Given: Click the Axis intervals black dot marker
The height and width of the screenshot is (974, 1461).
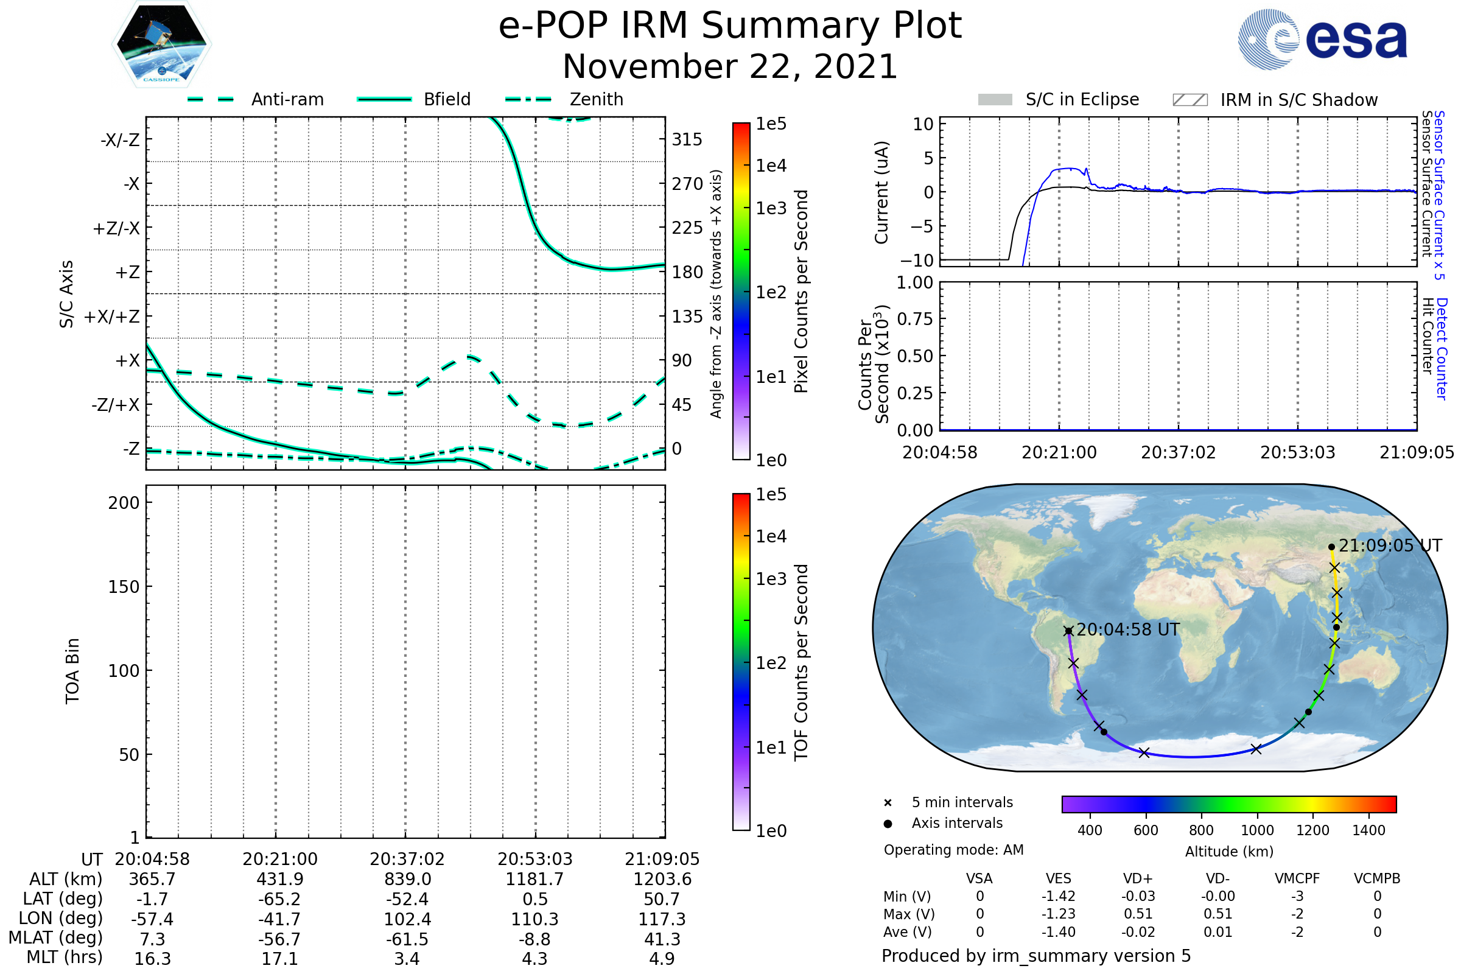Looking at the screenshot, I should (x=888, y=824).
